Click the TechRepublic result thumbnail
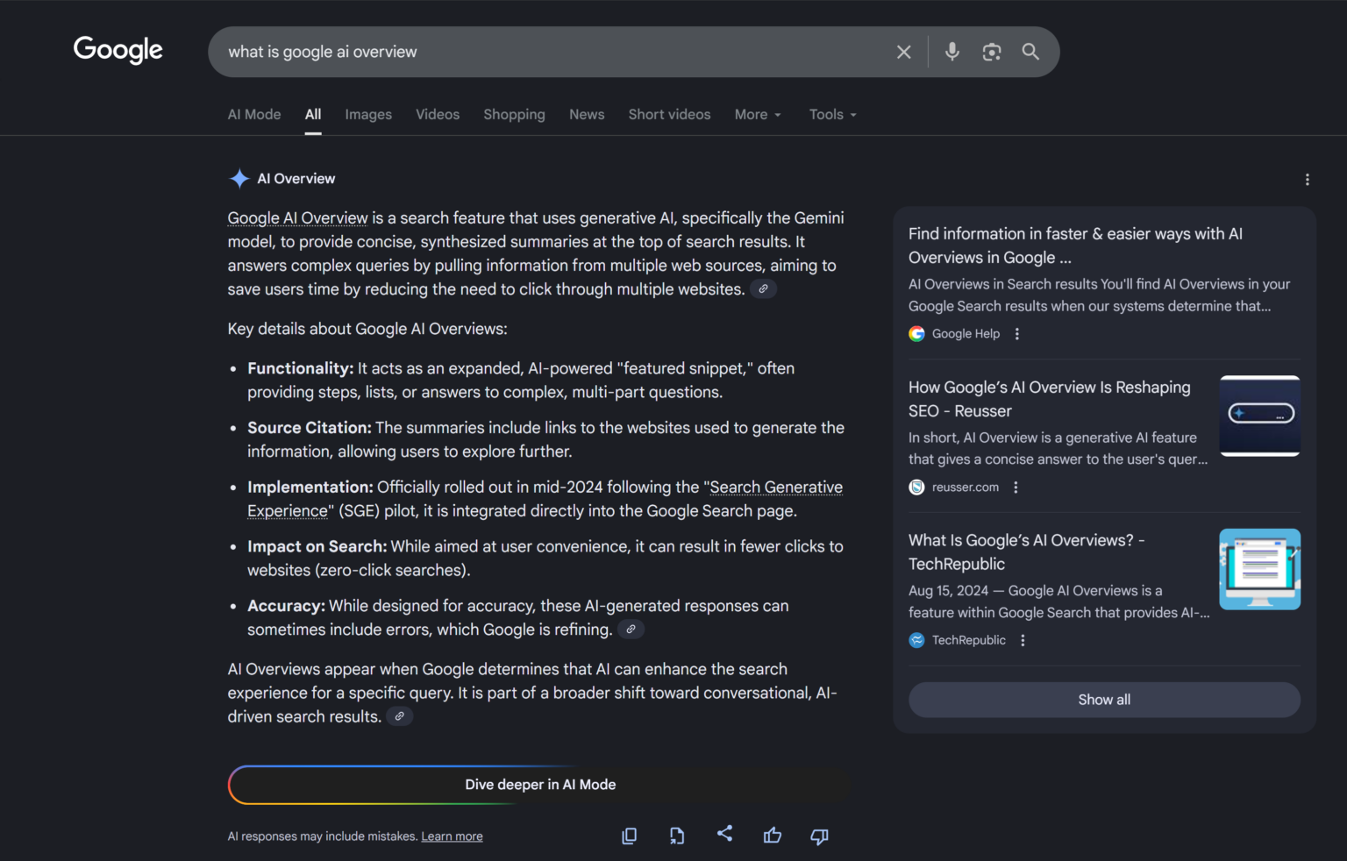Screen dimensions: 1347x861 [x=1259, y=569]
